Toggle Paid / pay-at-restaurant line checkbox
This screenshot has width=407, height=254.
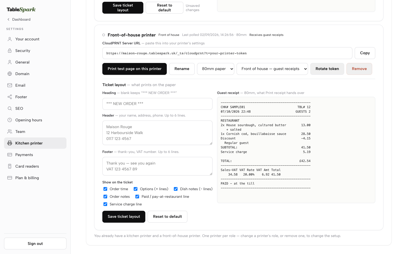137,197
